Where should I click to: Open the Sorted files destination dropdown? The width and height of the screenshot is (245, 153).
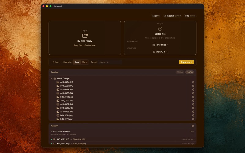pos(160,45)
